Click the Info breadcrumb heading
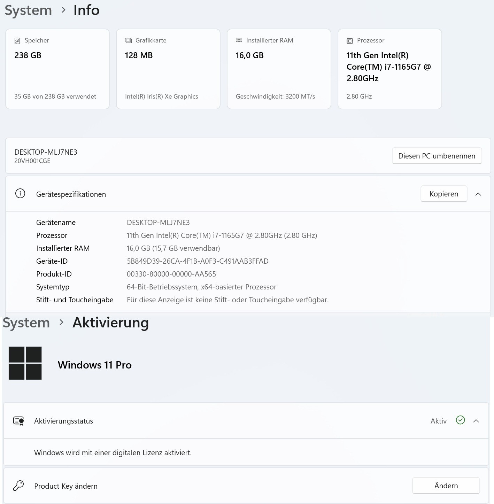Screen dimensions: 494x504 tap(86, 10)
